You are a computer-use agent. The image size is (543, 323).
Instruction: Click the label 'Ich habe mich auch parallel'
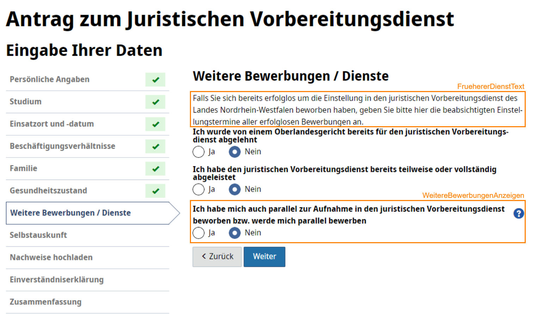point(349,215)
